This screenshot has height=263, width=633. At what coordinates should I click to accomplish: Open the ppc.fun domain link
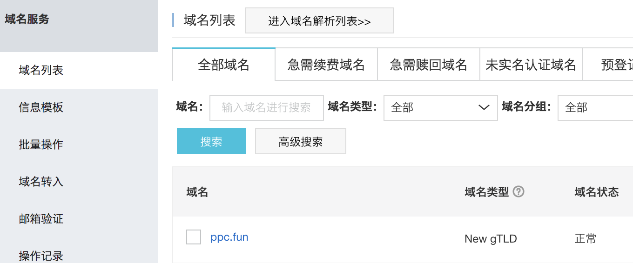click(x=229, y=237)
